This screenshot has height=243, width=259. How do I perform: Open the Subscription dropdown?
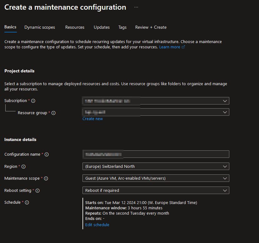pyautogui.click(x=156, y=101)
